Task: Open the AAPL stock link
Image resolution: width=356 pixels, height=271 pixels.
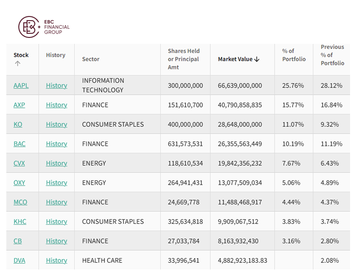Action: (21, 85)
